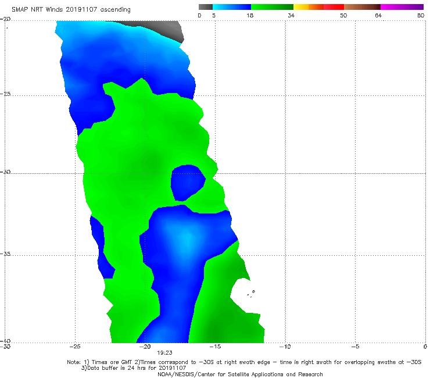
Task: Click the white data gap in lower-right swath
Action: tap(243, 295)
